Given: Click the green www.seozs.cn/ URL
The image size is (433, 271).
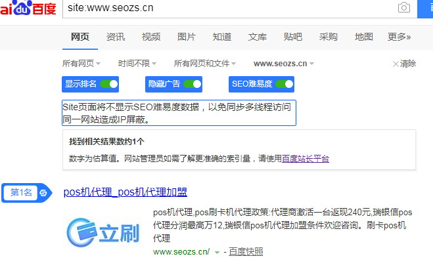Looking at the screenshot, I should pos(181,252).
